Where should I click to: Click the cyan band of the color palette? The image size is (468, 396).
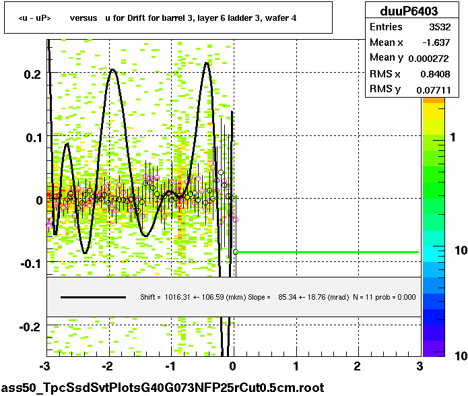pos(434,253)
